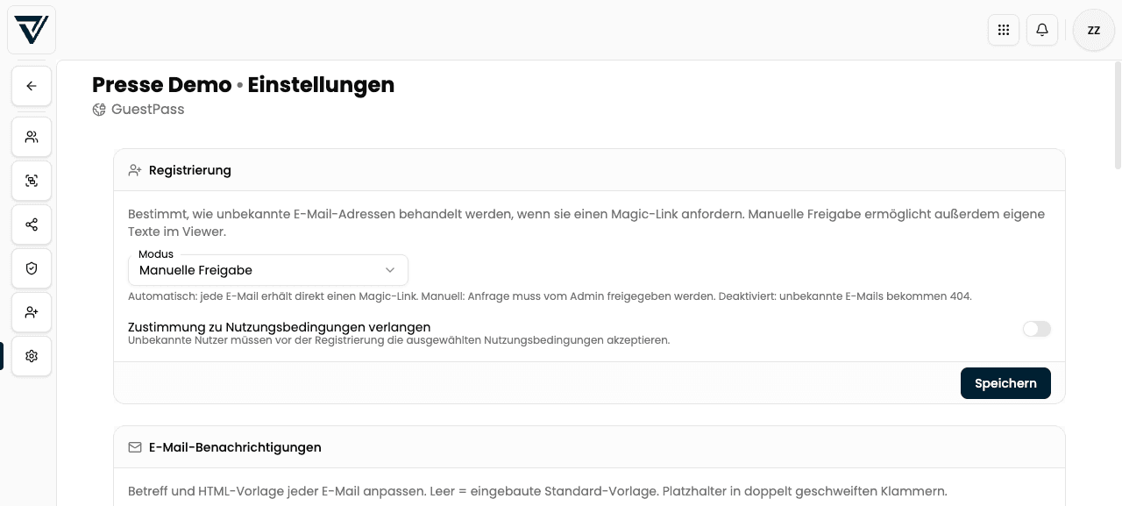Open the apps grid menu
This screenshot has height=506, width=1122.
click(x=1004, y=30)
